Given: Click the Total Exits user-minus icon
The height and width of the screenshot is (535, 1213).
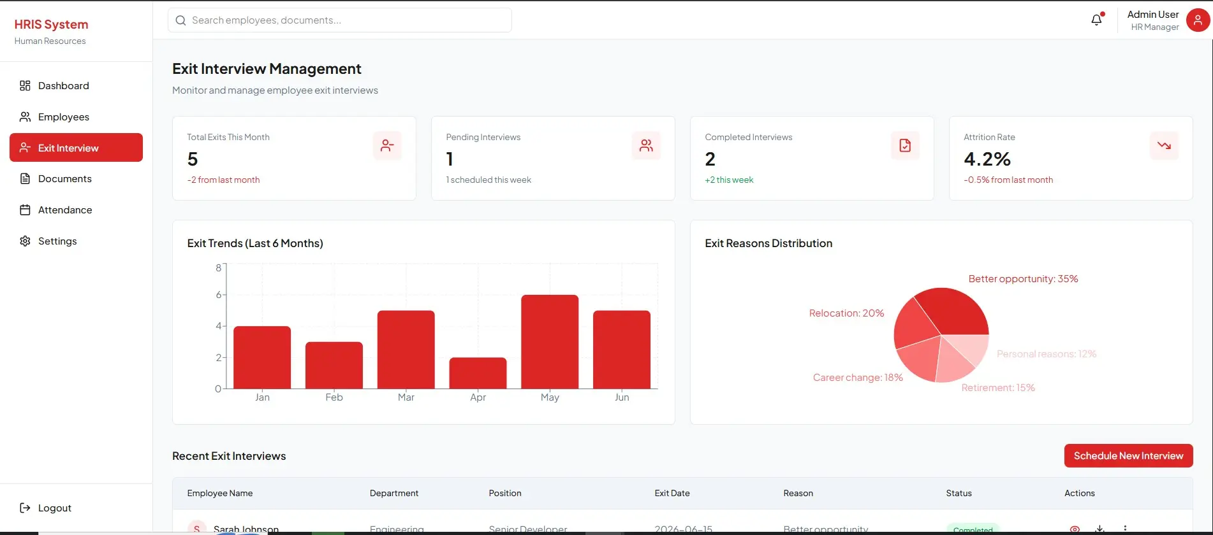Looking at the screenshot, I should coord(387,146).
